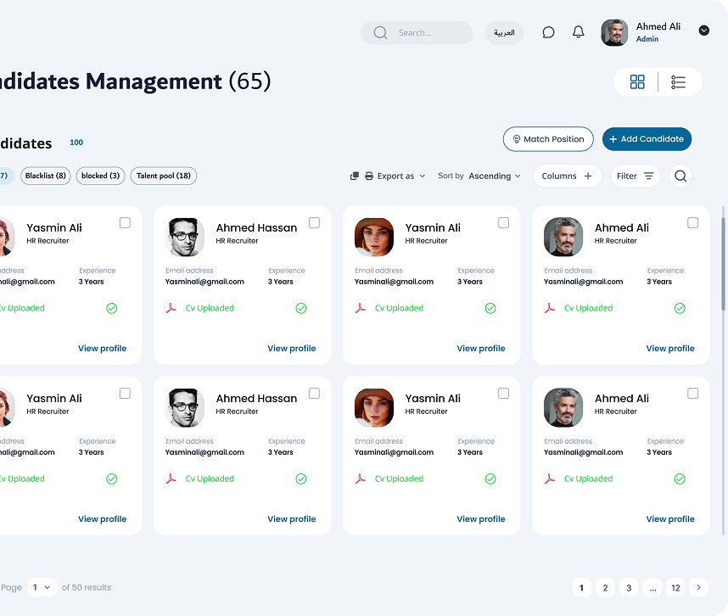Click the page 1 pagination button
728x616 pixels.
tap(581, 588)
